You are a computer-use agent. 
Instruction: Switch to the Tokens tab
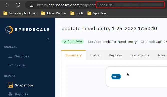pyautogui.click(x=162, y=55)
